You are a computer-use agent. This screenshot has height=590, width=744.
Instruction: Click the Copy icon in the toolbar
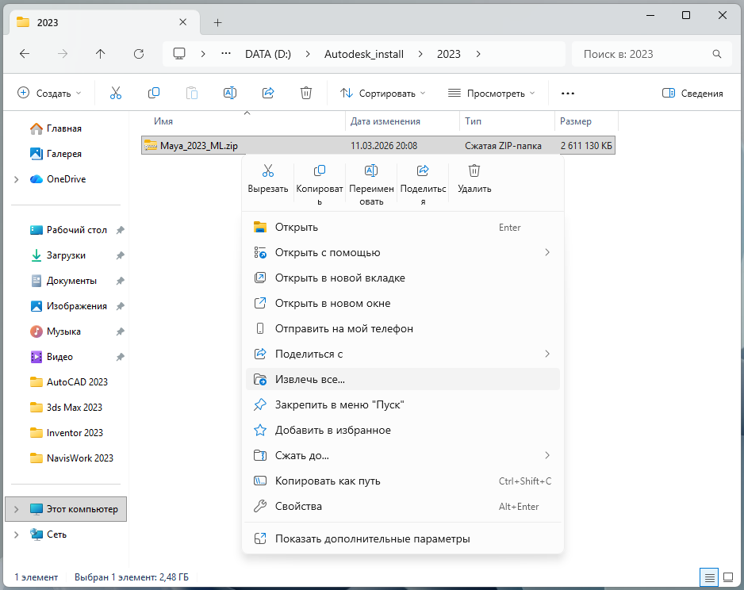click(154, 93)
